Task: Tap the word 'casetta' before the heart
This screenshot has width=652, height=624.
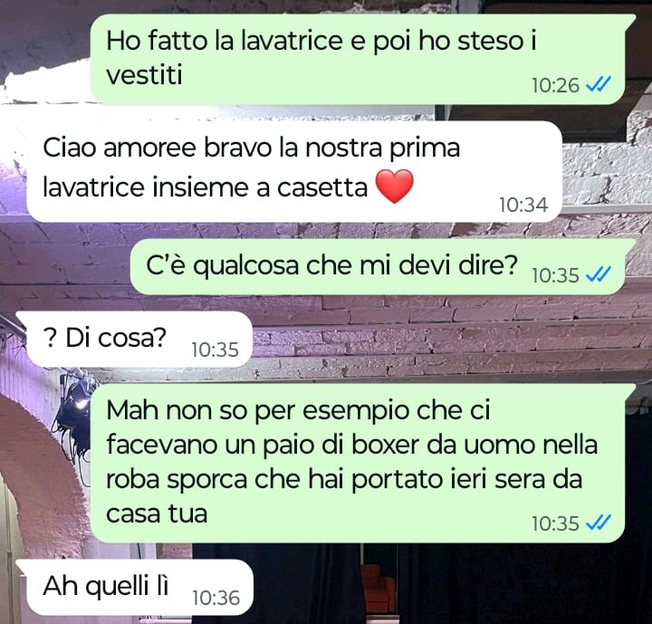Action: click(x=322, y=187)
